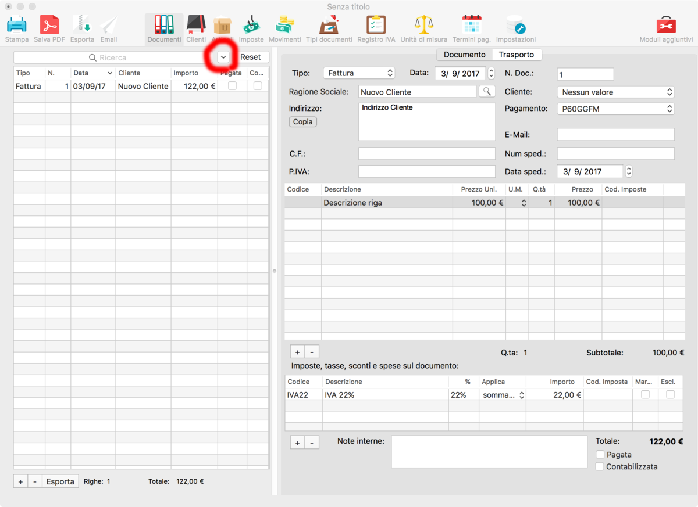Click the Stampa printer icon
Screen dimensions: 698x507
[16, 26]
